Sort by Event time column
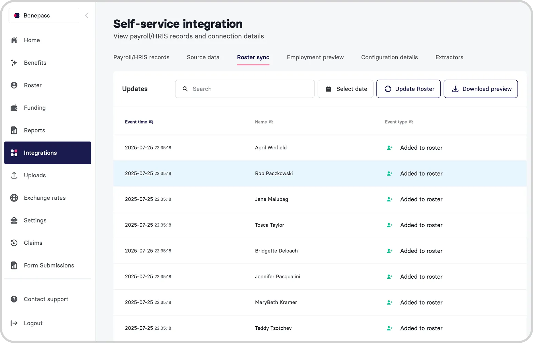 151,122
